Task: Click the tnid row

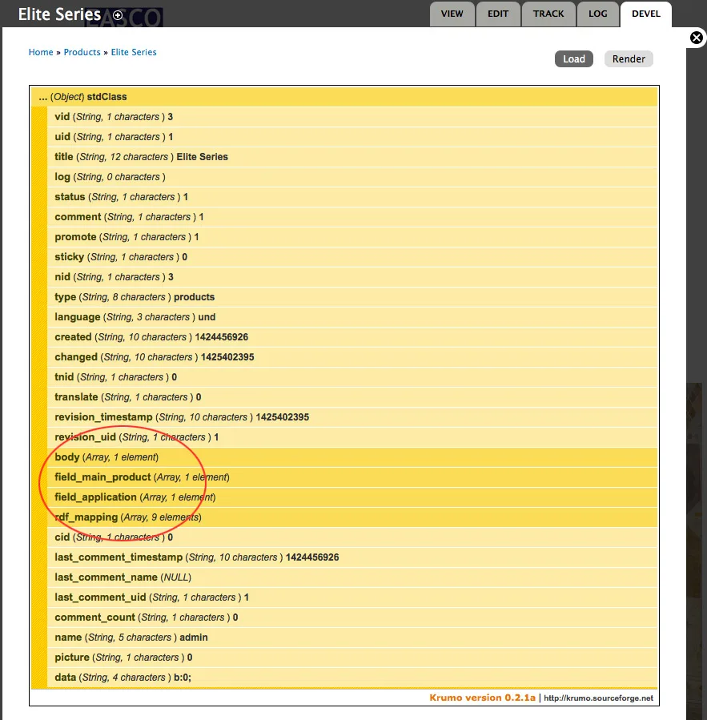Action: coord(352,377)
